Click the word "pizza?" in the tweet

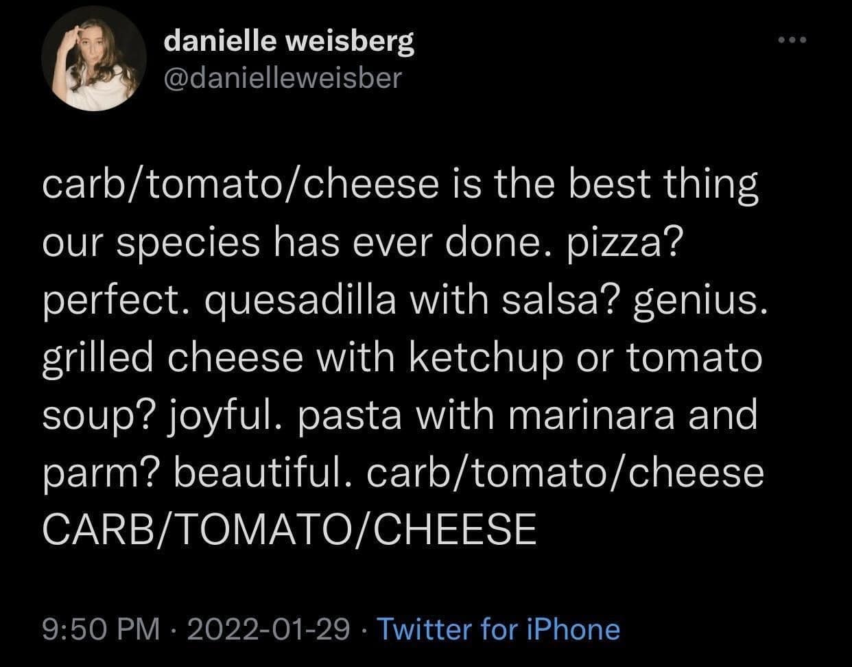(620, 243)
